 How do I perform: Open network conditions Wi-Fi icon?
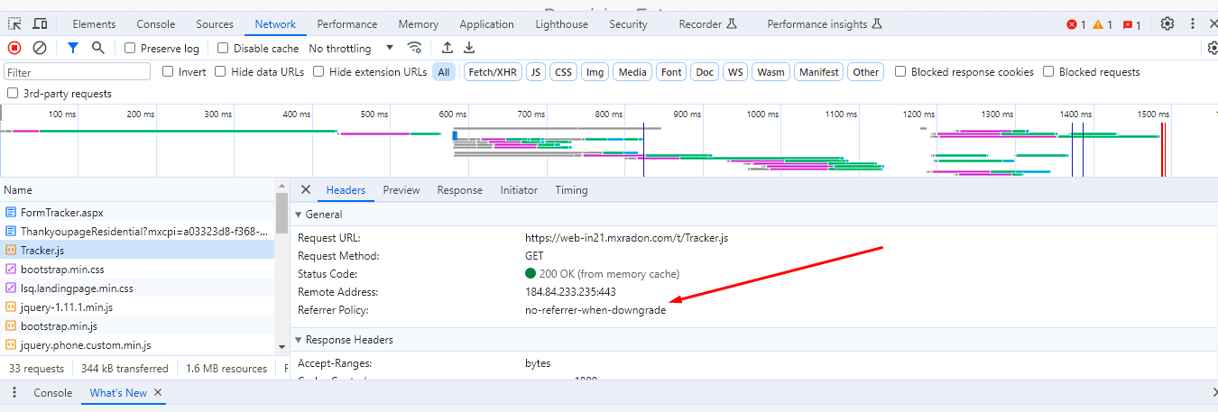point(414,48)
